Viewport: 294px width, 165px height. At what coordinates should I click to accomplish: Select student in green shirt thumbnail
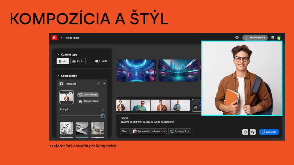[140, 105]
